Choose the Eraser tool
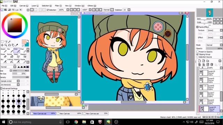This screenshot has height=125, width=223. [4, 56]
